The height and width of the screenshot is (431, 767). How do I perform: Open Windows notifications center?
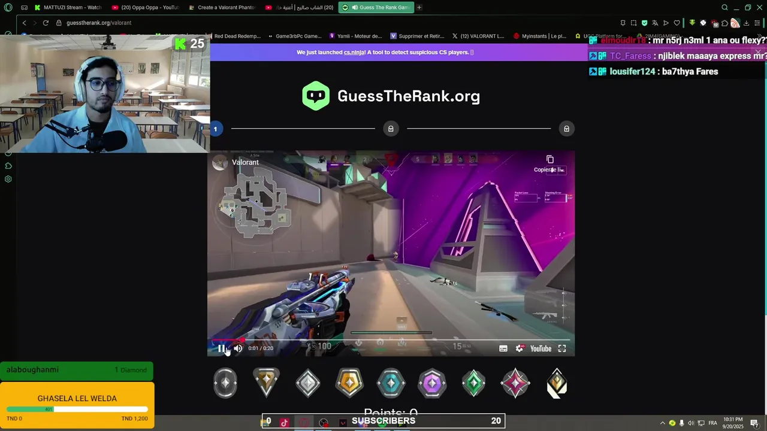pos(754,423)
